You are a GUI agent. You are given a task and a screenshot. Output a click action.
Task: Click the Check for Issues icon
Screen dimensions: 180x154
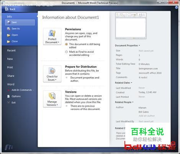coord(52,71)
